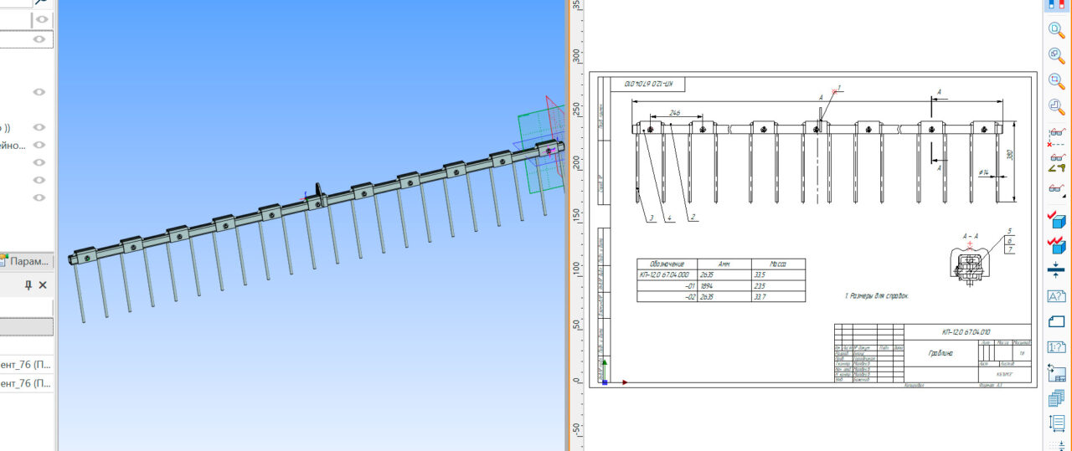
Task: Toggle eye icon in the outlined selected tree row
Action: tap(39, 39)
